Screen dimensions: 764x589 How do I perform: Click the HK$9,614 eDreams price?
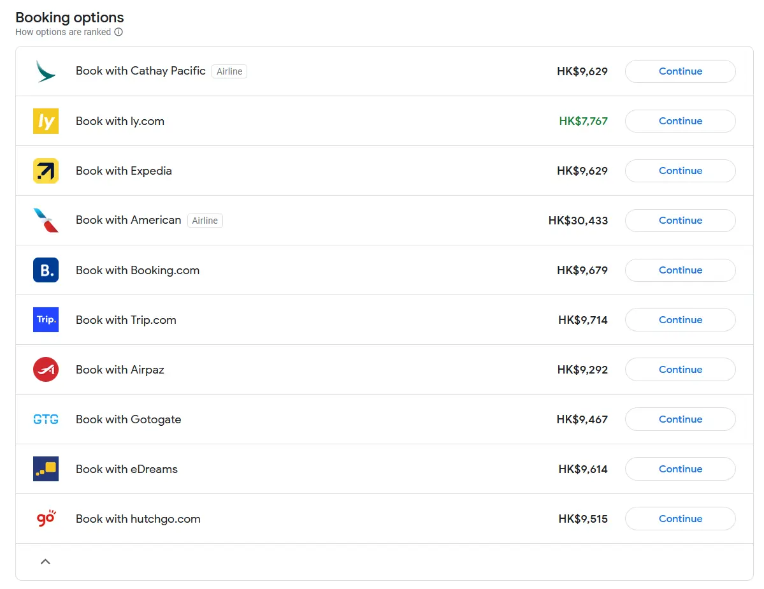[x=583, y=469]
